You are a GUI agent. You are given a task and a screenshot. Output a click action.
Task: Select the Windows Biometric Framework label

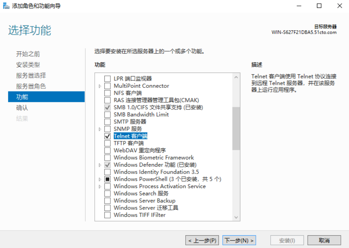(154, 158)
